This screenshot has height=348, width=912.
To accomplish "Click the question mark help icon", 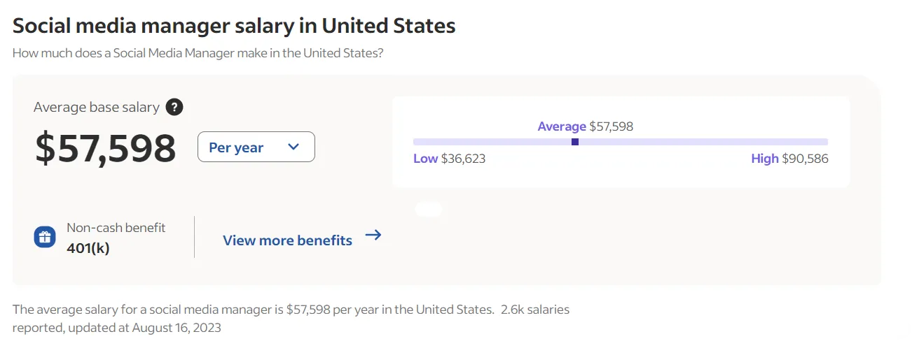I will tap(175, 108).
